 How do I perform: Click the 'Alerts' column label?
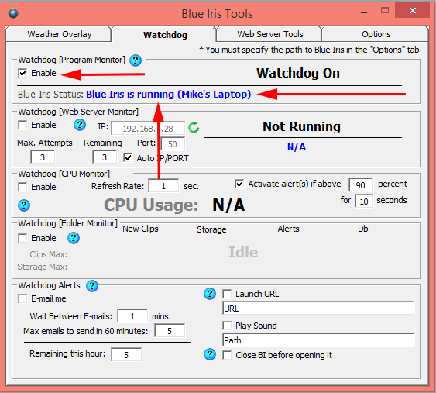(x=288, y=229)
